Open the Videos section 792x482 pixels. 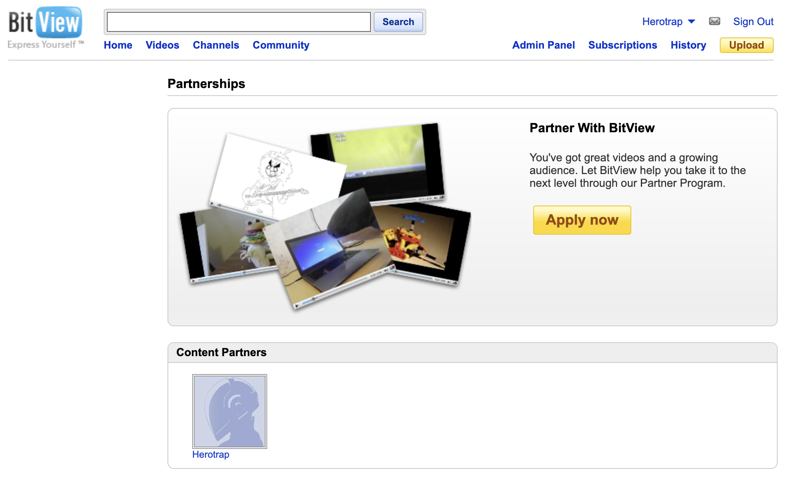click(162, 45)
